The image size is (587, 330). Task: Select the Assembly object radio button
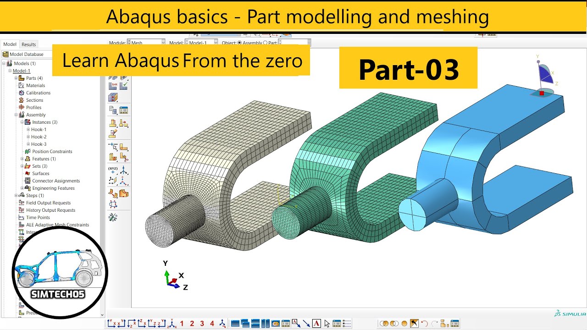click(239, 43)
